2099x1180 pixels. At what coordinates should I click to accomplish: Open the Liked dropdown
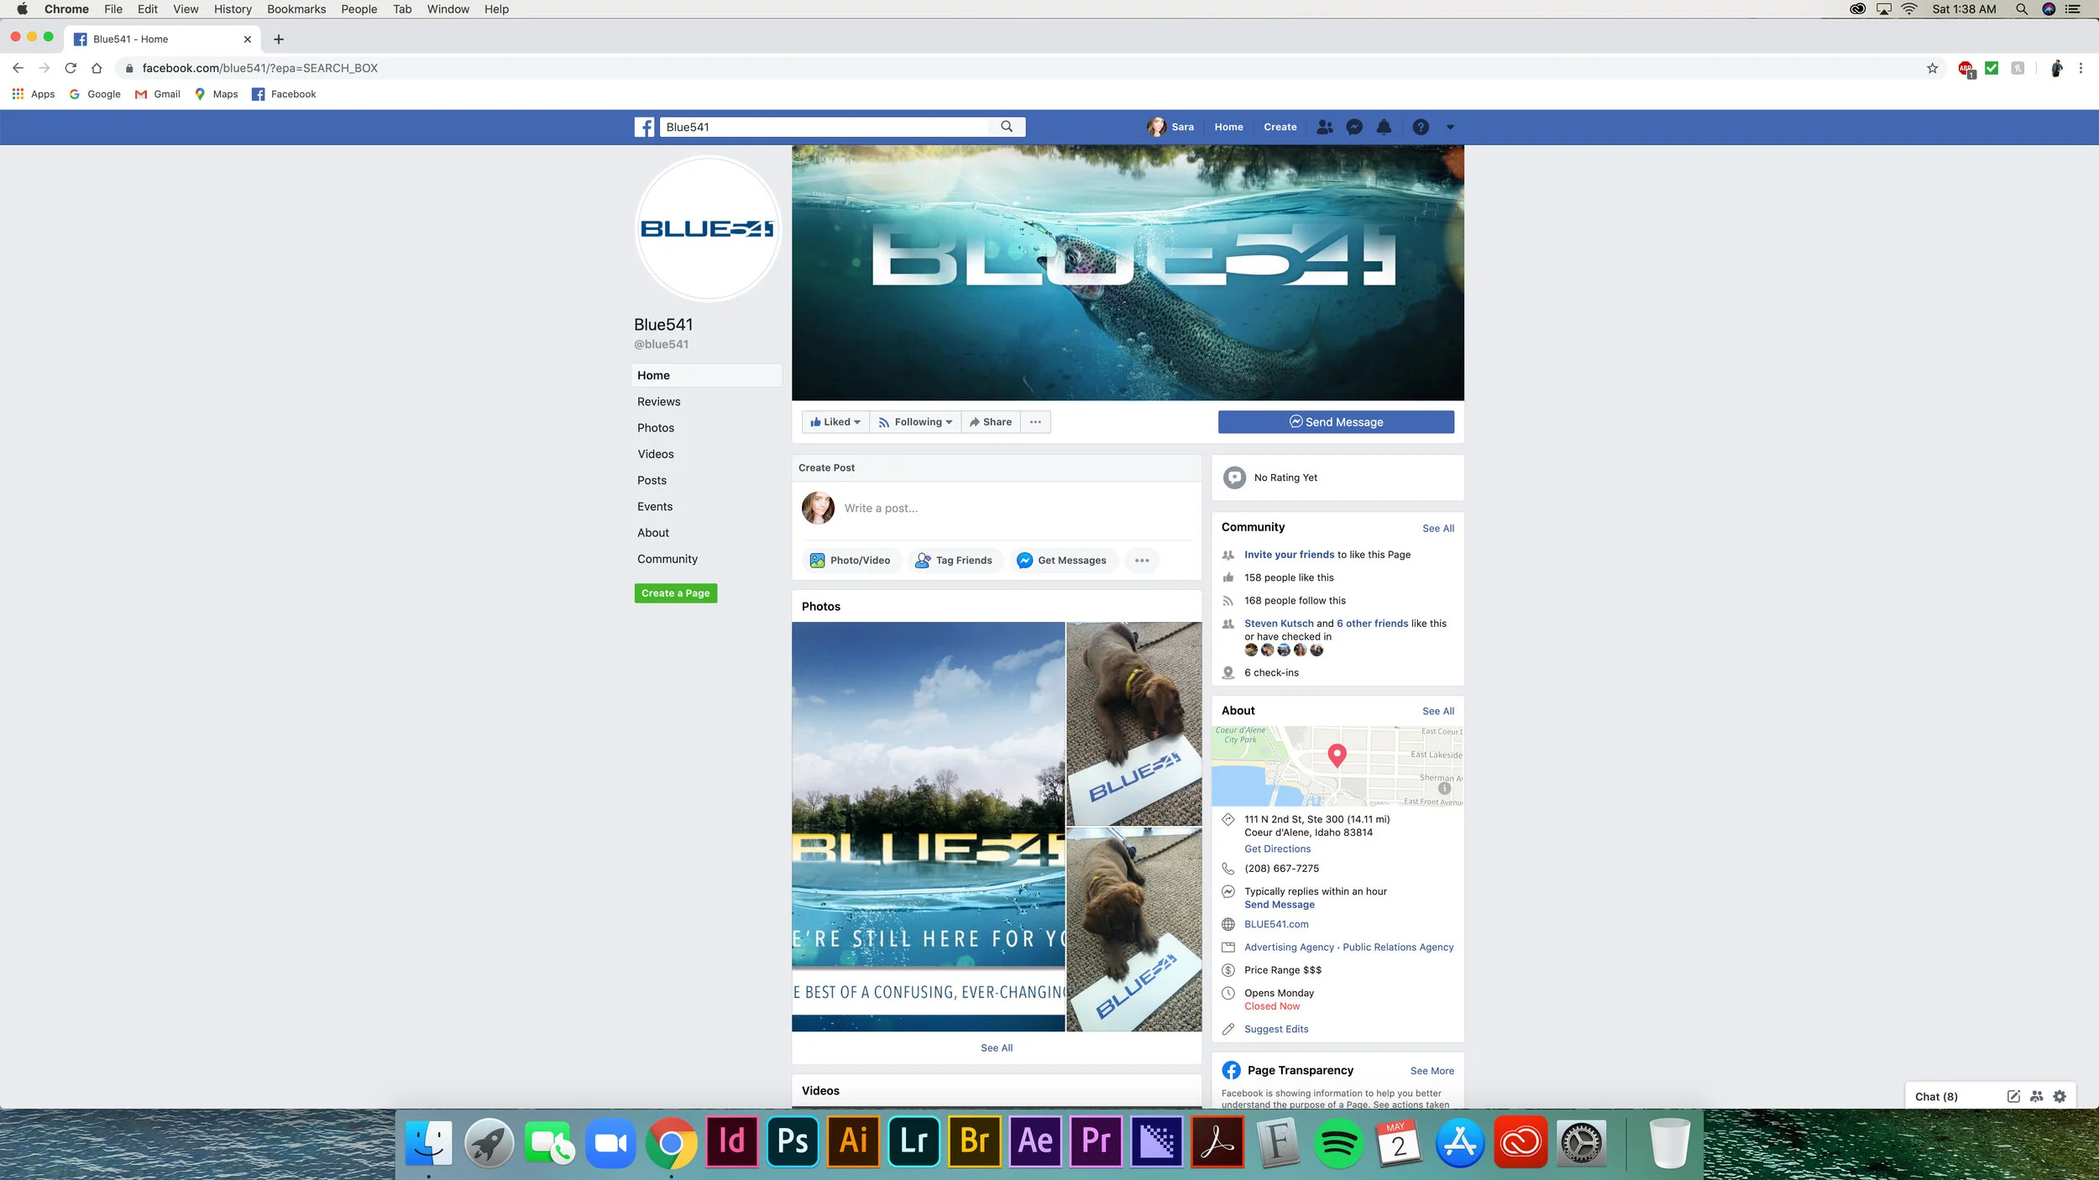(835, 422)
